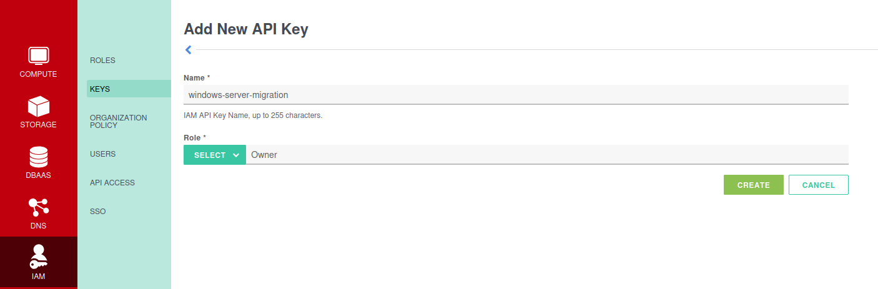Open the IAM user key icon
Screen dimensions: 878x289
[38, 257]
